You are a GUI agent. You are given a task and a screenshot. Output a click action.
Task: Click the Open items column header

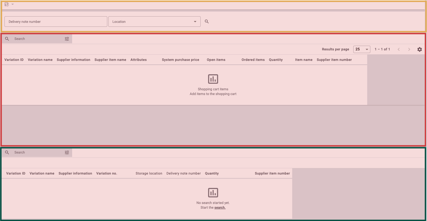pos(216,60)
